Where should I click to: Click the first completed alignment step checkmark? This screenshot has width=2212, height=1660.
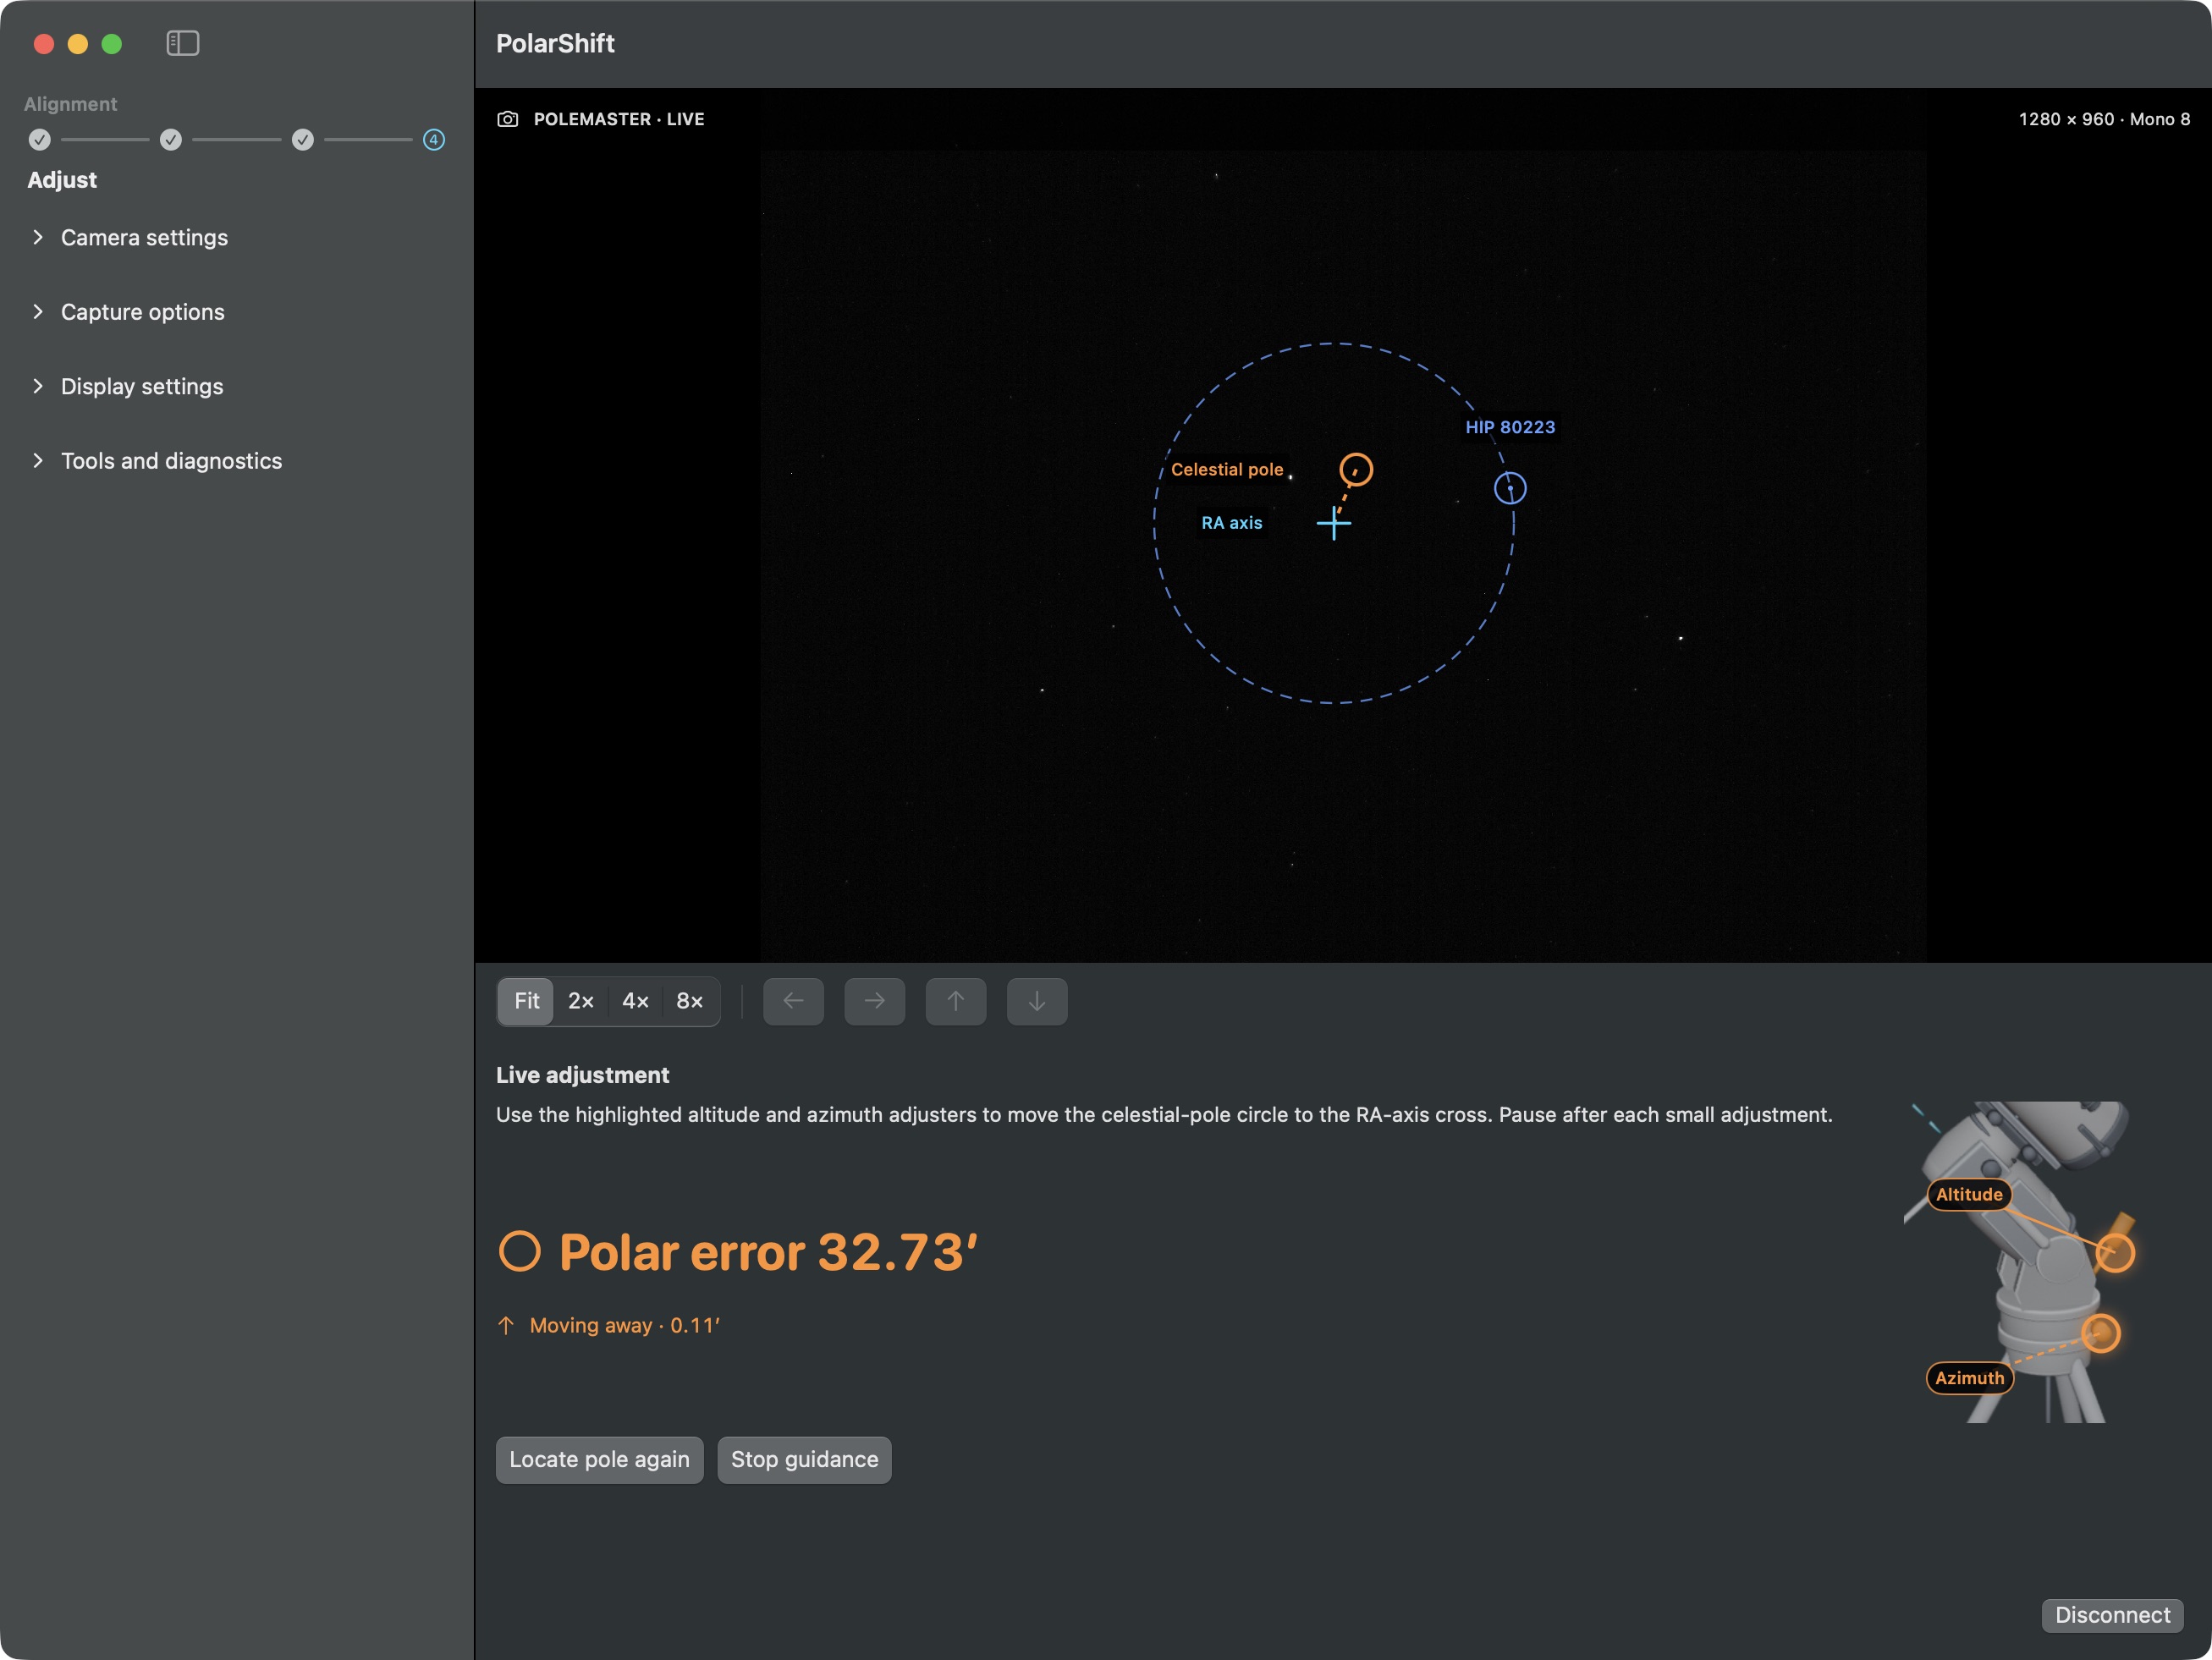click(x=39, y=140)
